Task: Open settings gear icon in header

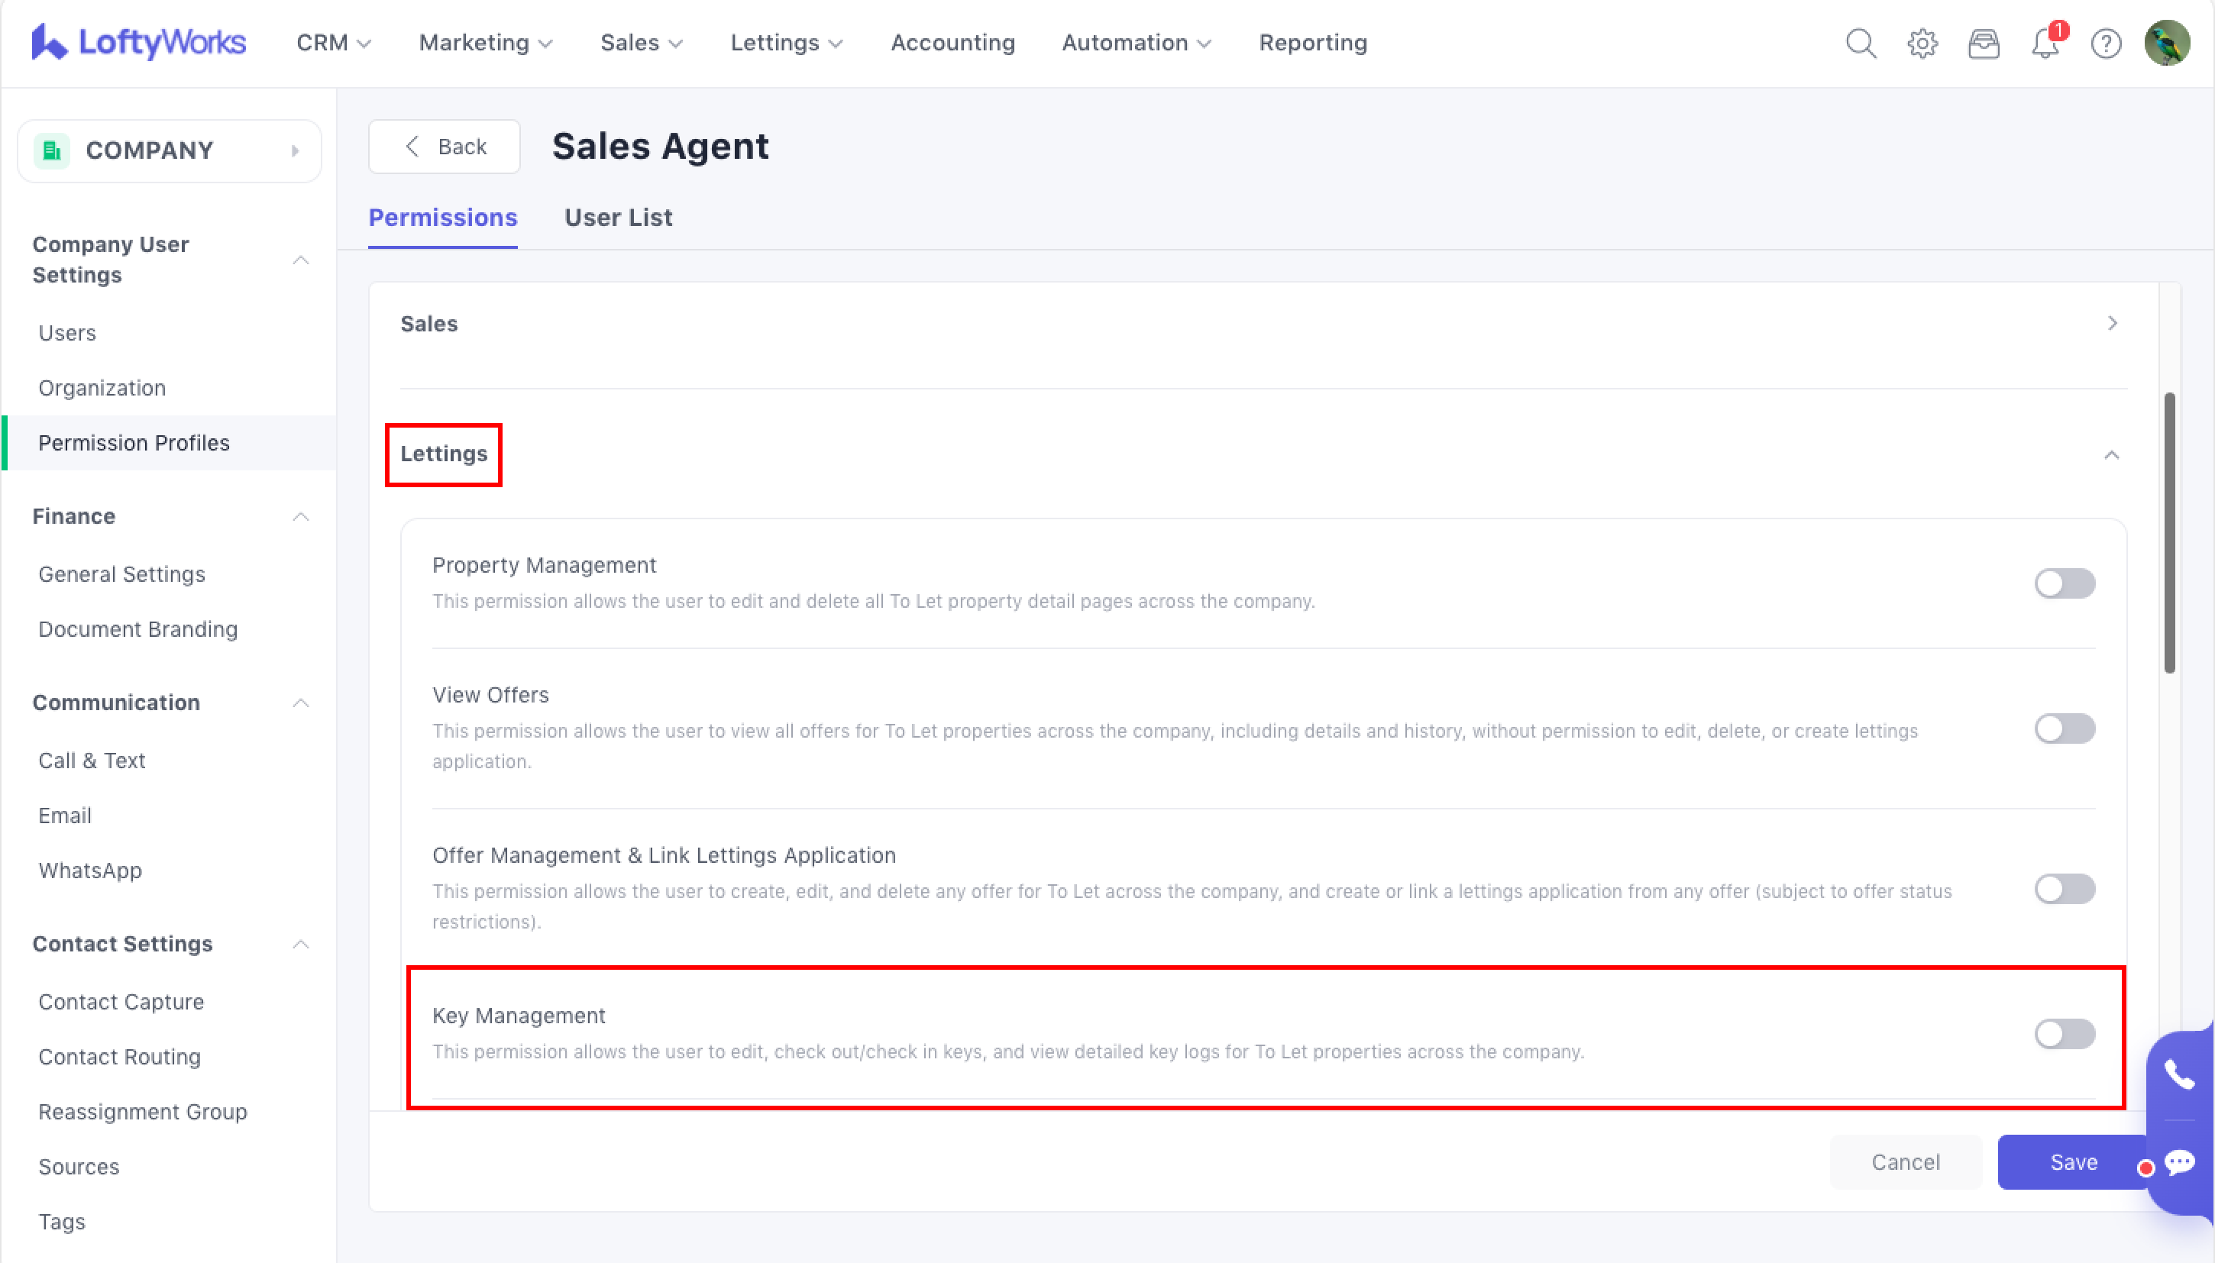Action: [1922, 43]
